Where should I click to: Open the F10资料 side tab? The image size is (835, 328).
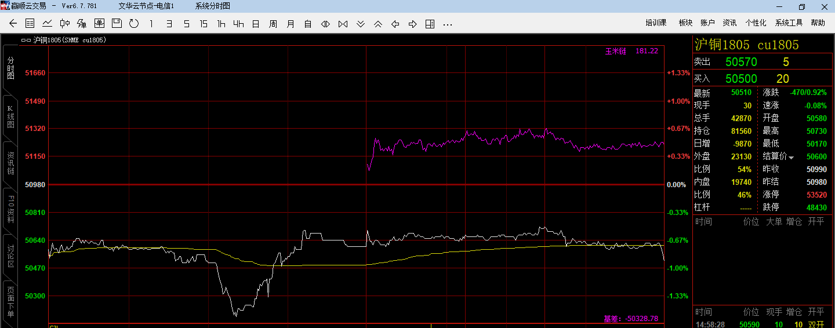click(x=10, y=209)
